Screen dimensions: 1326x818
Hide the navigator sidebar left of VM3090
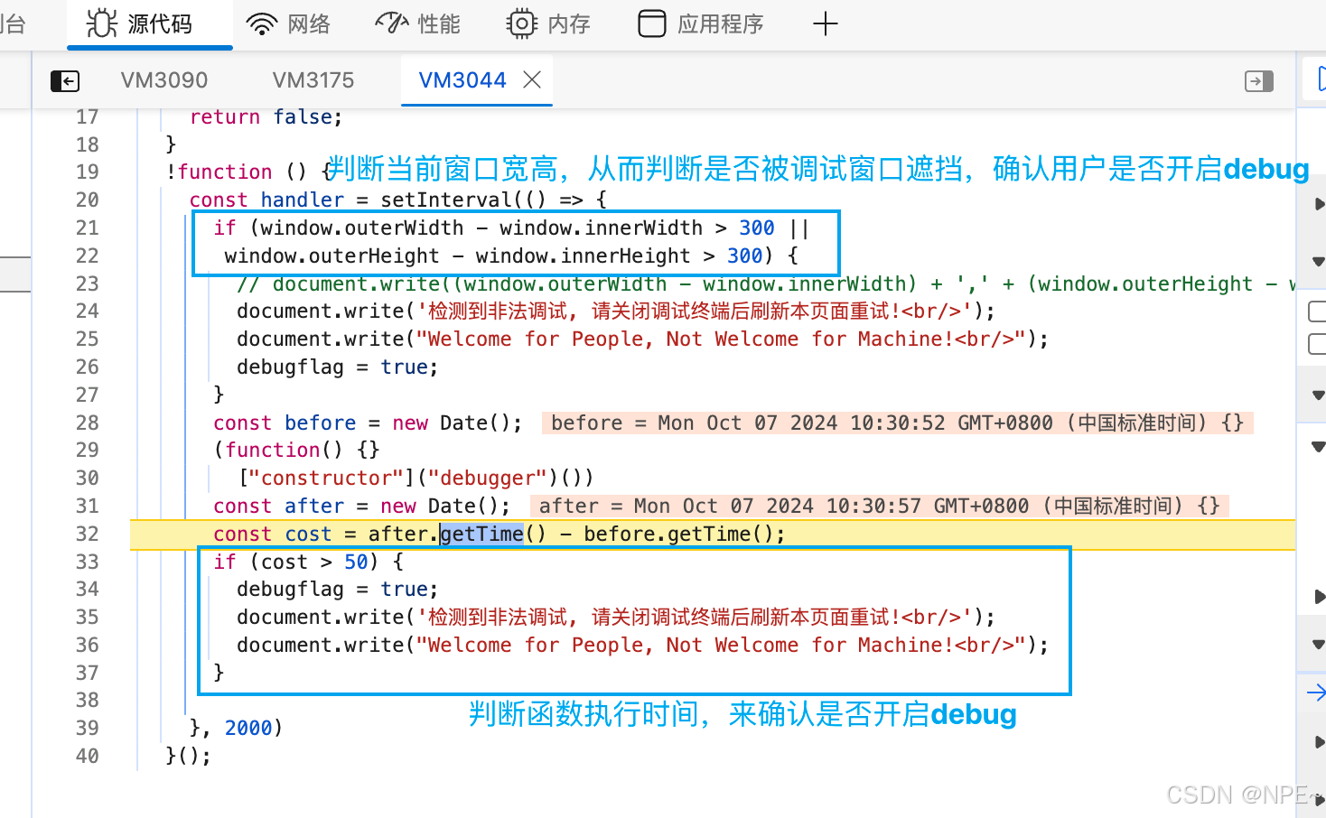[x=65, y=81]
